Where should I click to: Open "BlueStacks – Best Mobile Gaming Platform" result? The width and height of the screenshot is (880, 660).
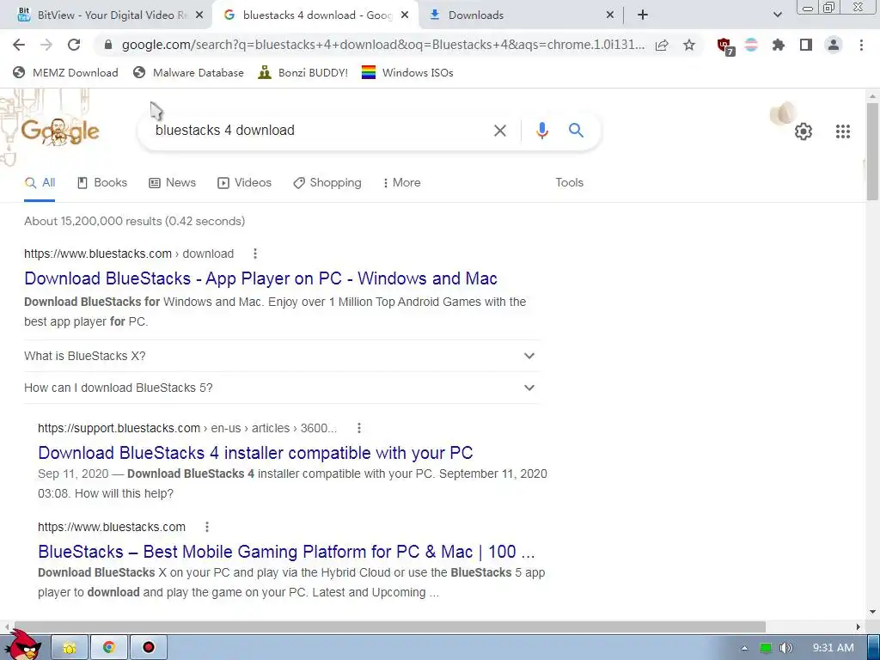(x=286, y=552)
